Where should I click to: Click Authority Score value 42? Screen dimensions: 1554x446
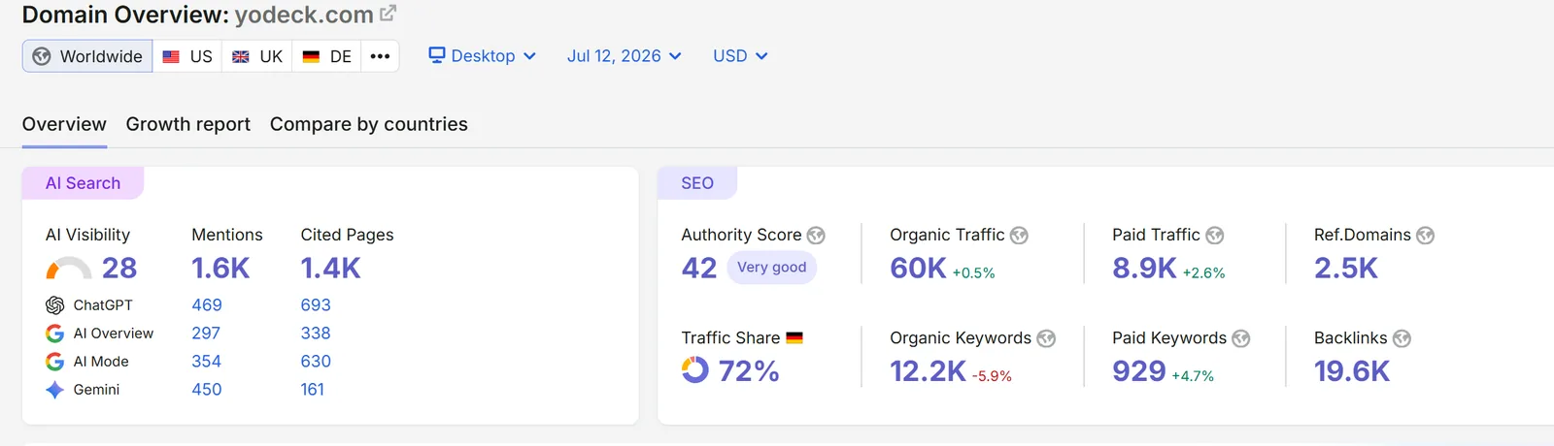(x=699, y=269)
